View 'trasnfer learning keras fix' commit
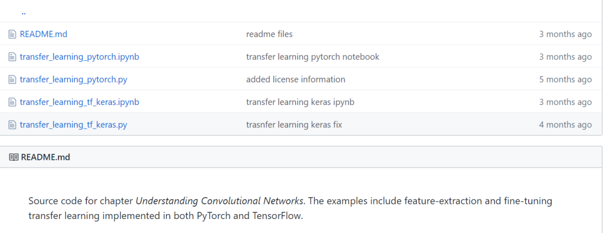The image size is (603, 233). tap(294, 125)
